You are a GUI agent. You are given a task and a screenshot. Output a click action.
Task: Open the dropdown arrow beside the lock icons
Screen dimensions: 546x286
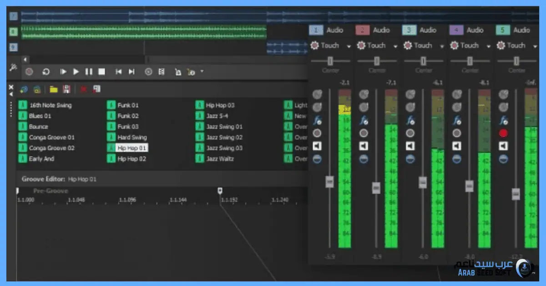pyautogui.click(x=202, y=71)
